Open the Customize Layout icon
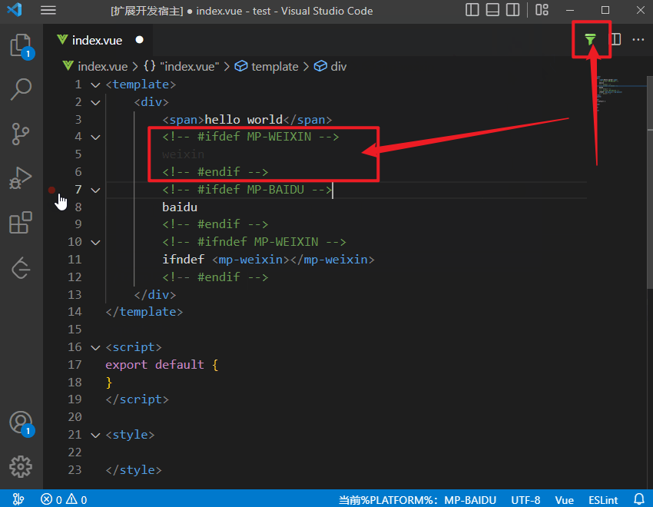 tap(542, 10)
